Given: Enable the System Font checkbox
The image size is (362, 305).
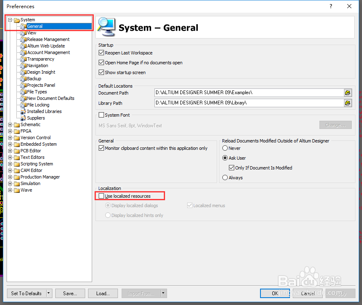Looking at the screenshot, I should (101, 115).
